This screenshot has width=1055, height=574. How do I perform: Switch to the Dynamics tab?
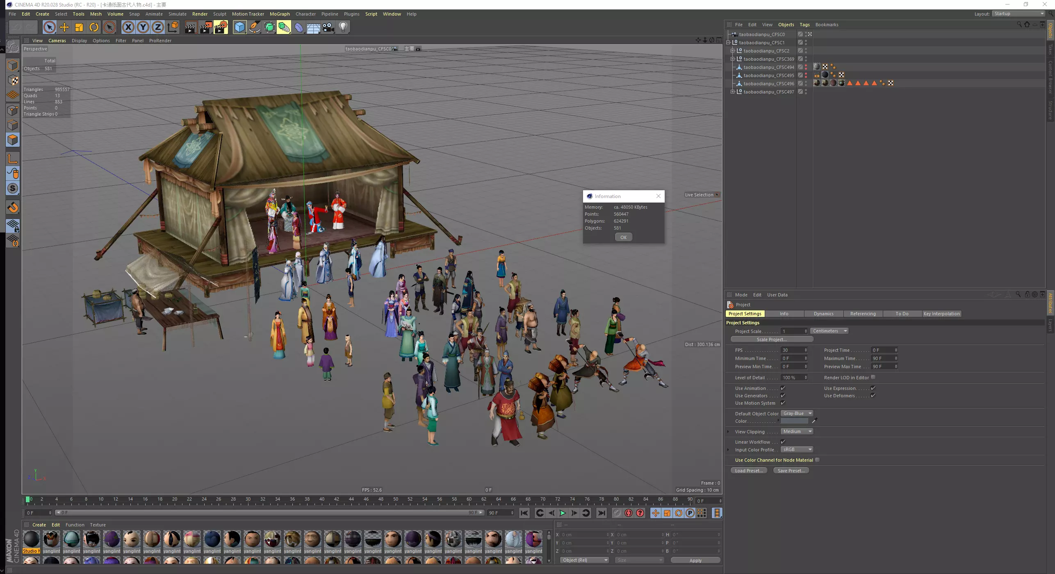[823, 314]
